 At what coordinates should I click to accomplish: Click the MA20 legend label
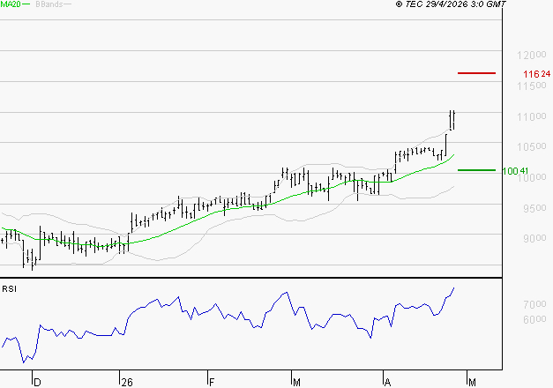[x=11, y=4]
